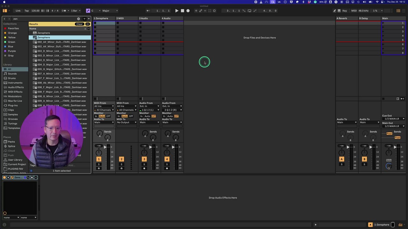This screenshot has height=229, width=408.
Task: Open the scale root note C dropdown
Action: click(96, 11)
